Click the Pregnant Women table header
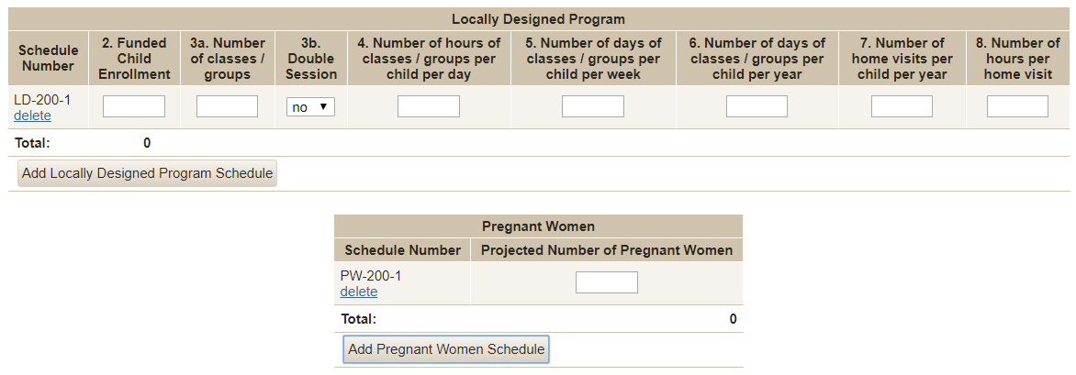 538,226
